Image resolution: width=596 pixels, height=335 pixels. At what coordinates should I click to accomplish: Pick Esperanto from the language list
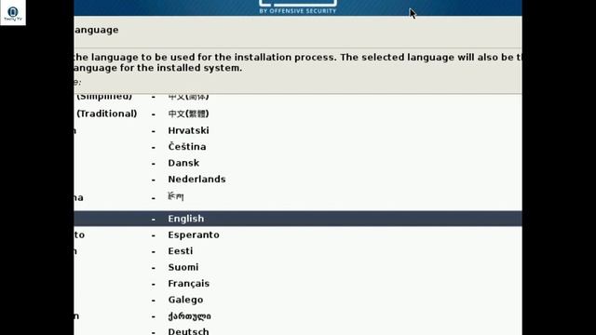click(298, 234)
